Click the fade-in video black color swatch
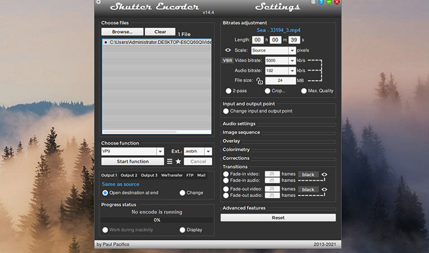Viewport: 429px width, 253px height. pos(308,174)
